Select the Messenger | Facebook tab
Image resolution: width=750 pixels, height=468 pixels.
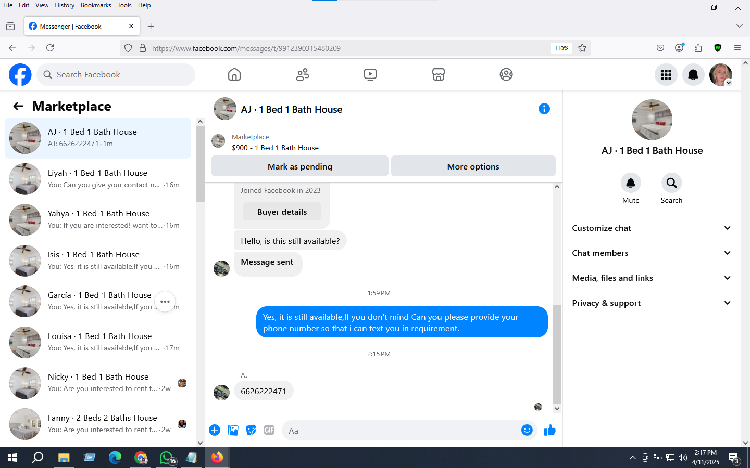[x=81, y=27]
